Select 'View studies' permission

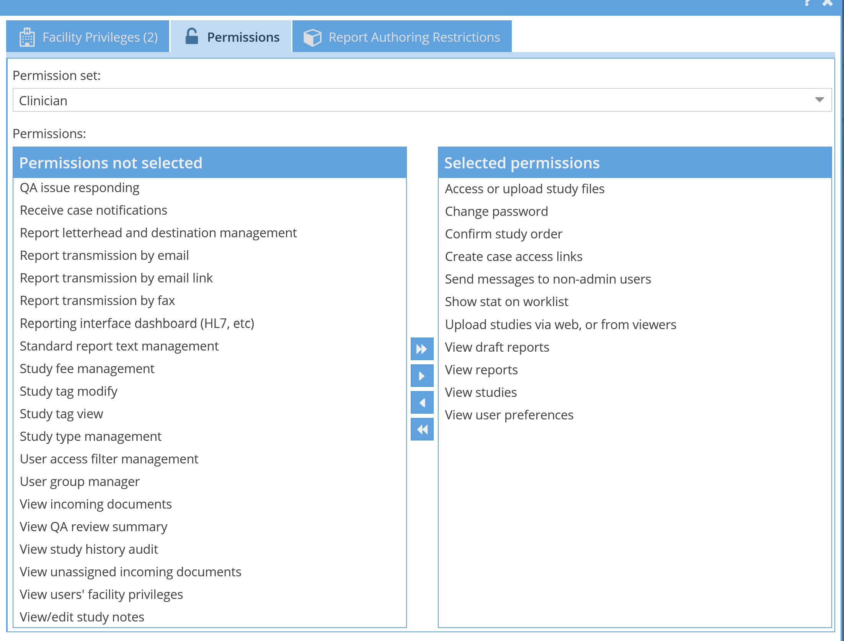click(x=635, y=393)
